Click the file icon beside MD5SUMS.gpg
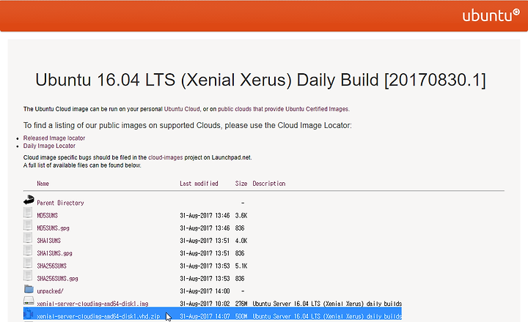Screen dimensions: 528x322 pyautogui.click(x=28, y=225)
